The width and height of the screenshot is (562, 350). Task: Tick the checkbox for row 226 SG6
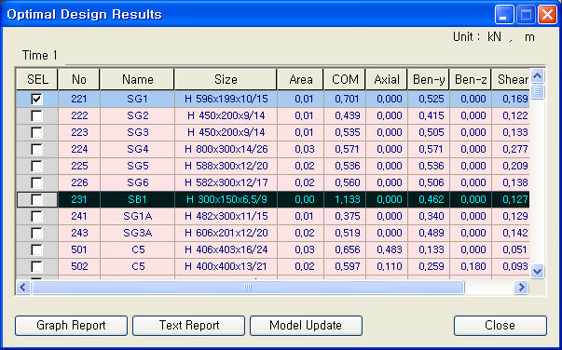coord(36,182)
